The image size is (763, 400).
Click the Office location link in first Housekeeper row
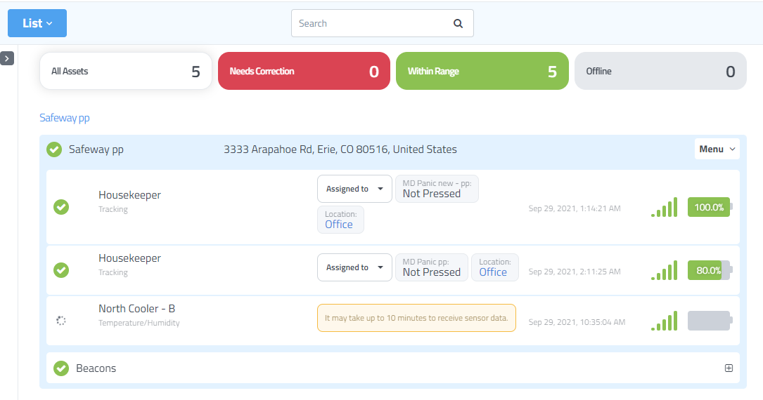point(339,225)
